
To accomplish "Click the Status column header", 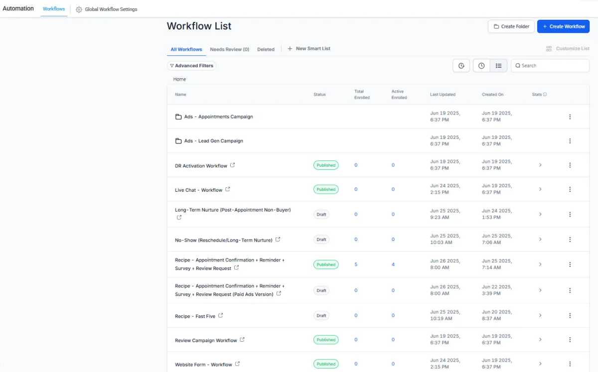I will pyautogui.click(x=319, y=95).
